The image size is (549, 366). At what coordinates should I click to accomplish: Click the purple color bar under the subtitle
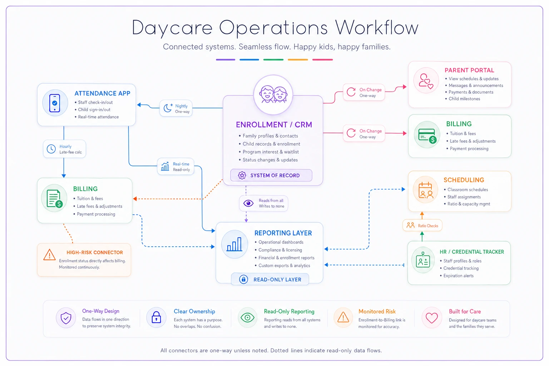[226, 60]
